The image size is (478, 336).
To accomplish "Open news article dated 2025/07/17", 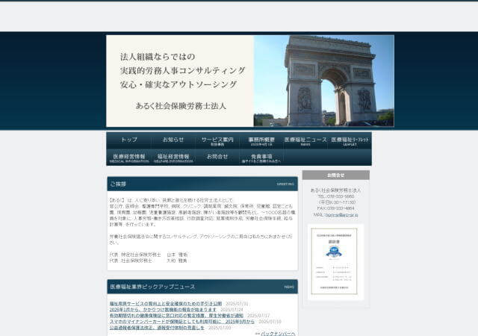I will tap(176, 316).
